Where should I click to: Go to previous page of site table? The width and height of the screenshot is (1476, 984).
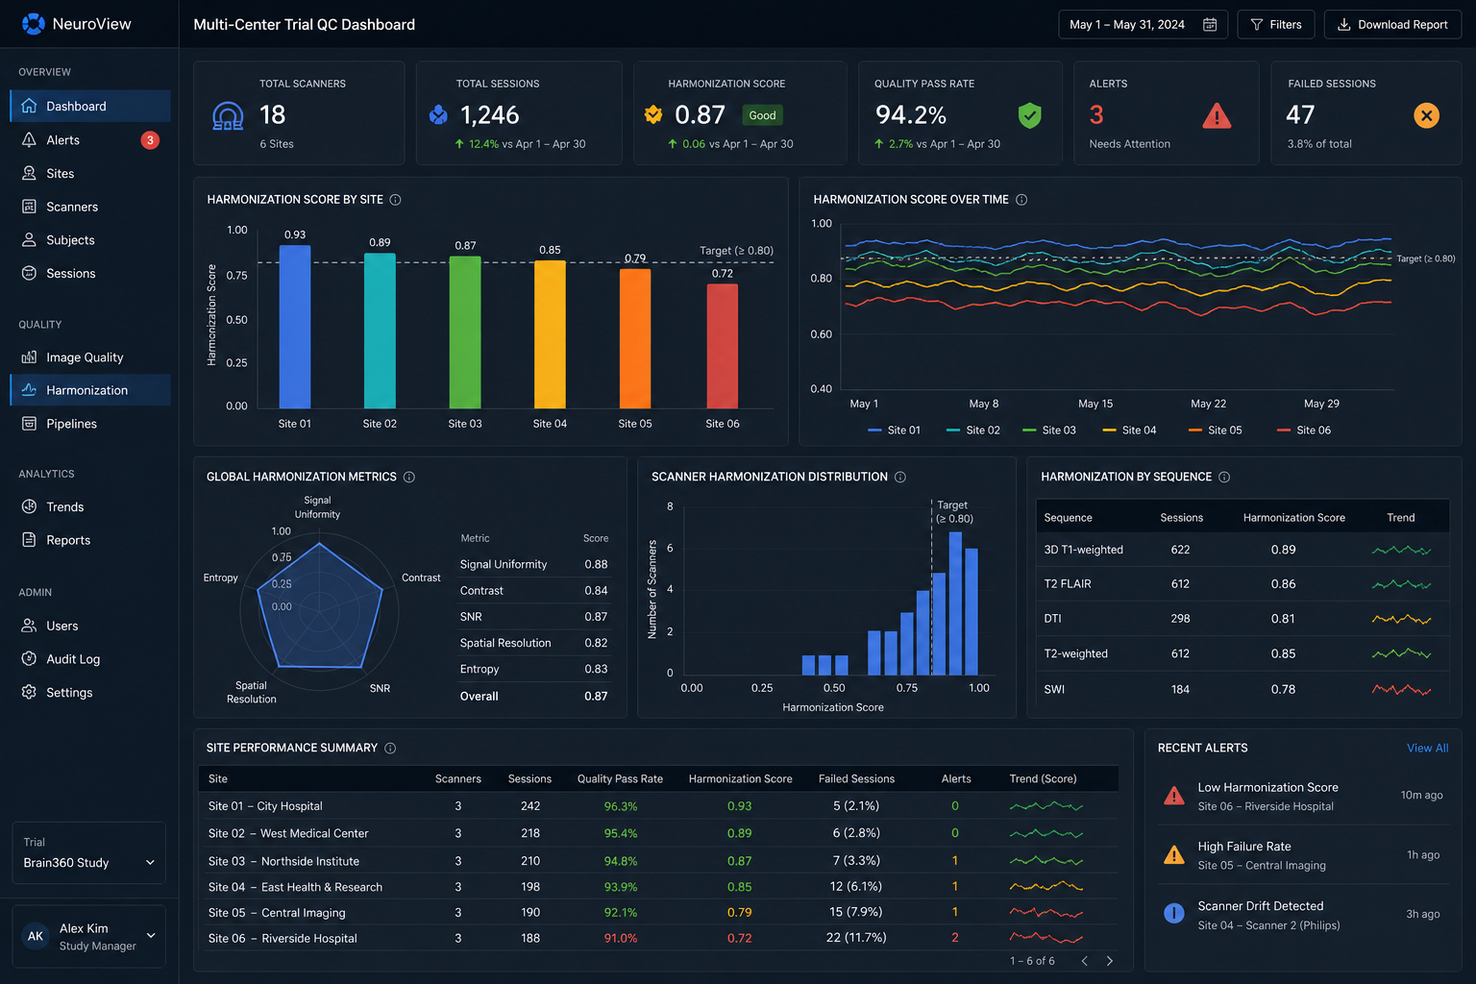point(1085,961)
